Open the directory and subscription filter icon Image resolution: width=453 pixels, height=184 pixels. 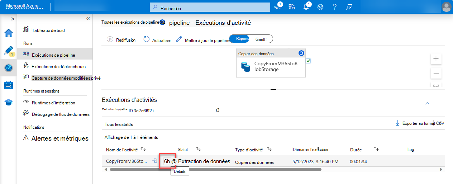(291, 7)
